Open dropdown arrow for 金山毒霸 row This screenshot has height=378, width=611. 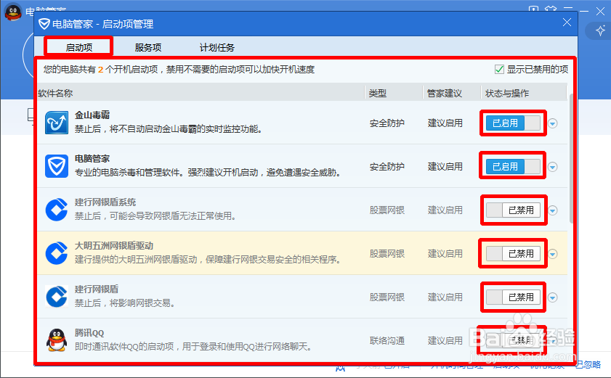coord(553,123)
